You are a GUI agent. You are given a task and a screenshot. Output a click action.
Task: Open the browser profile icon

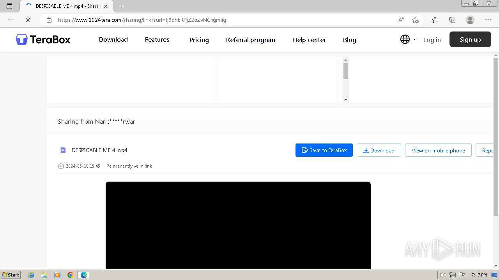tap(470, 20)
